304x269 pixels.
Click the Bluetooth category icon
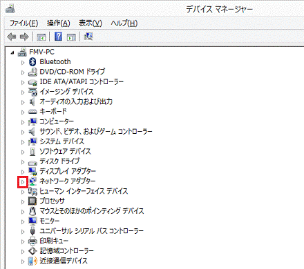click(32, 61)
